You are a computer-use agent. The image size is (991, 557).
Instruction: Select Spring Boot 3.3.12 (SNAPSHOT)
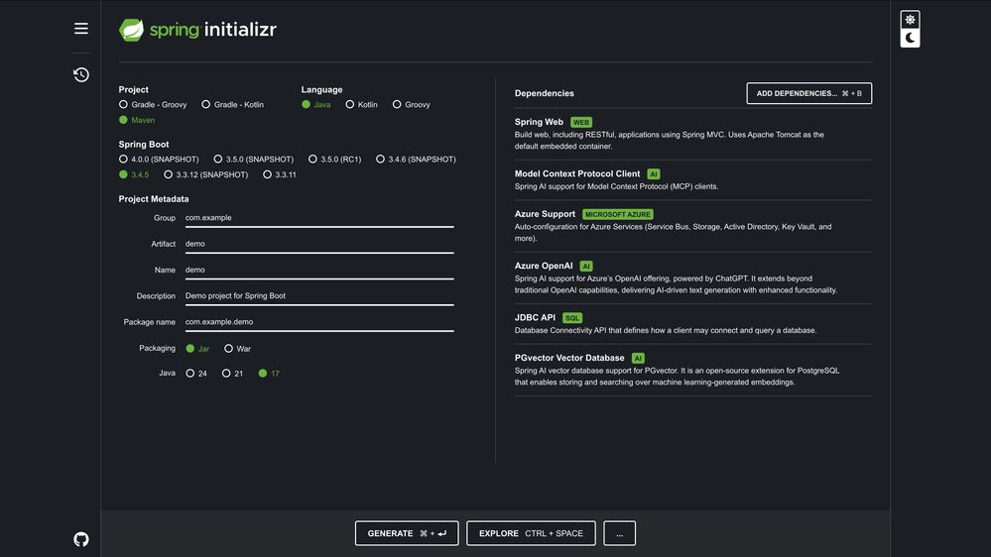(x=206, y=175)
